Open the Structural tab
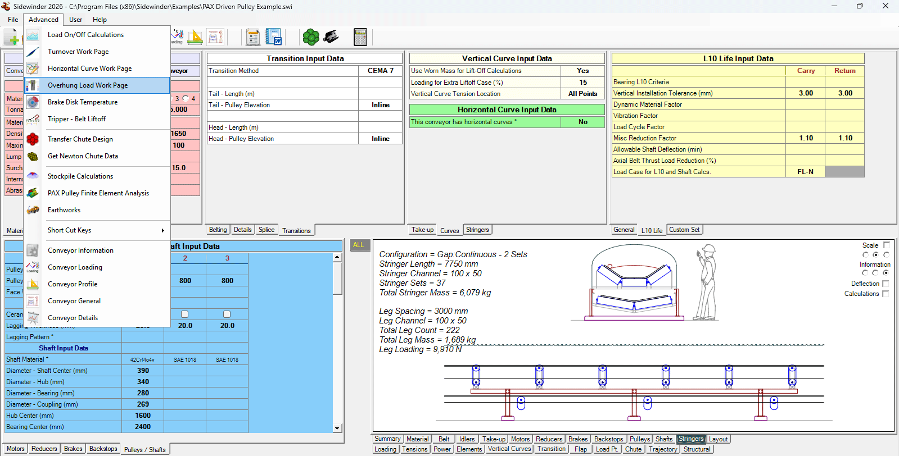The image size is (899, 456). [x=697, y=449]
